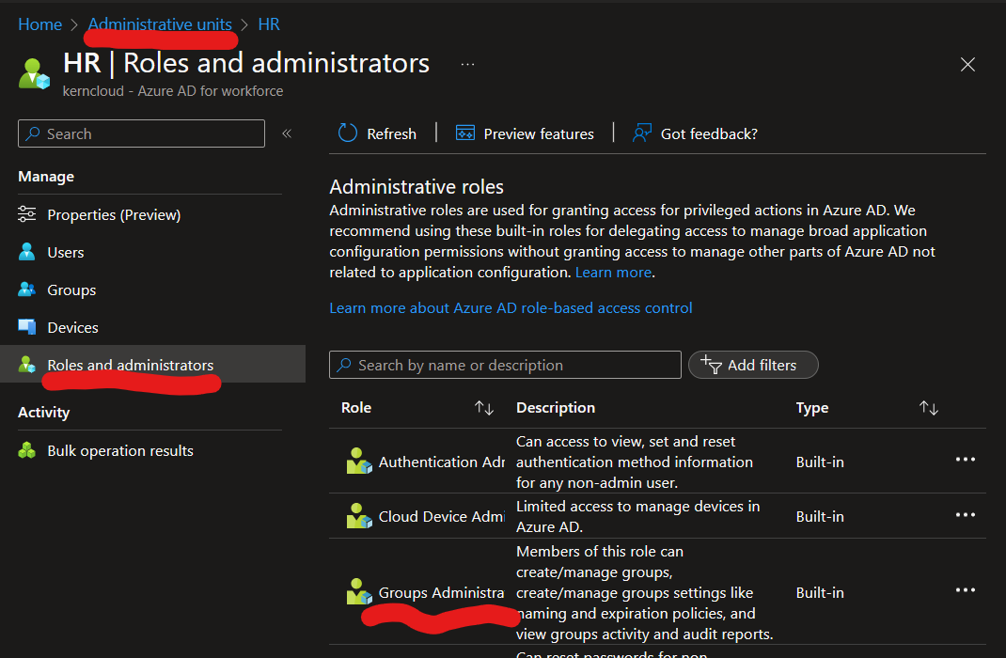Click the Role column header
Image resolution: width=1006 pixels, height=658 pixels.
click(x=356, y=408)
